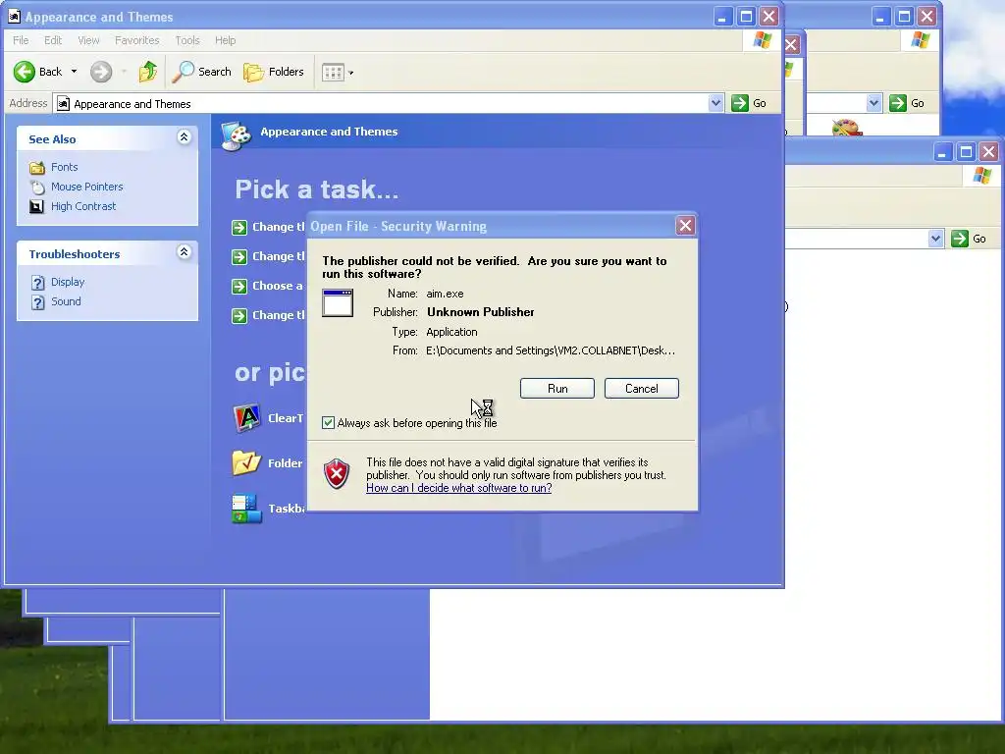Viewport: 1005px width, 754px height.
Task: Click the aim.exe application icon
Action: click(338, 303)
